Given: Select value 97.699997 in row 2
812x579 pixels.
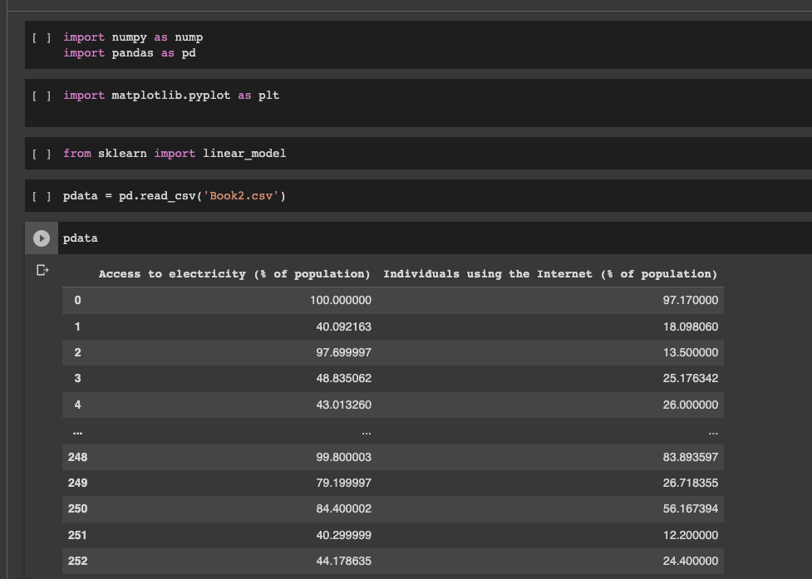Looking at the screenshot, I should click(344, 352).
